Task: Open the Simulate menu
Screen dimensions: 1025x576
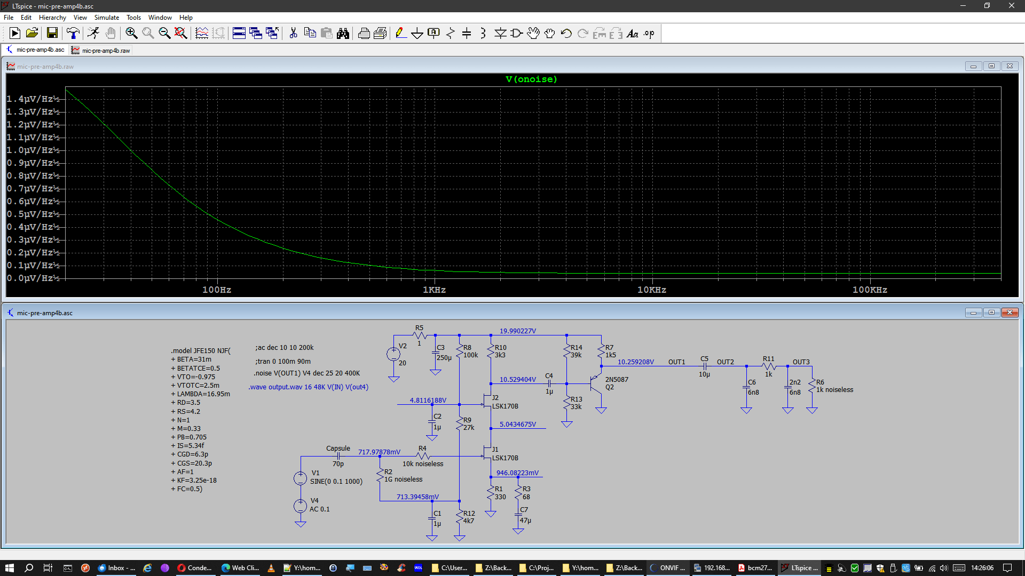Action: pyautogui.click(x=107, y=17)
